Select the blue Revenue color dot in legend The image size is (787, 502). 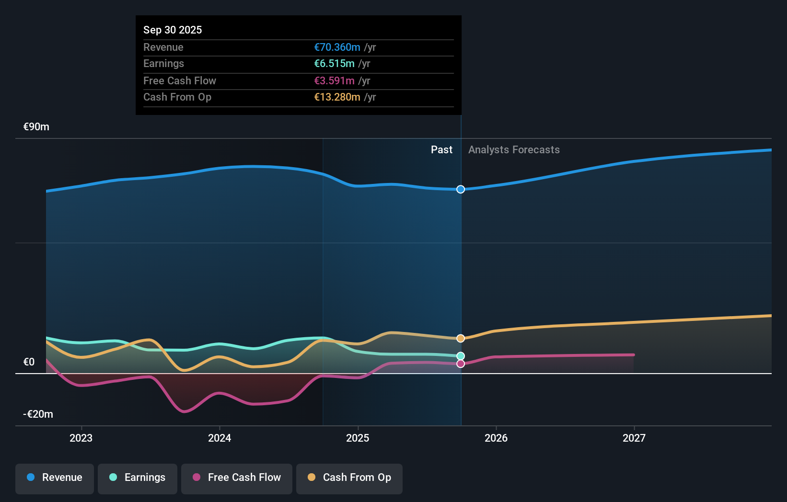point(31,478)
